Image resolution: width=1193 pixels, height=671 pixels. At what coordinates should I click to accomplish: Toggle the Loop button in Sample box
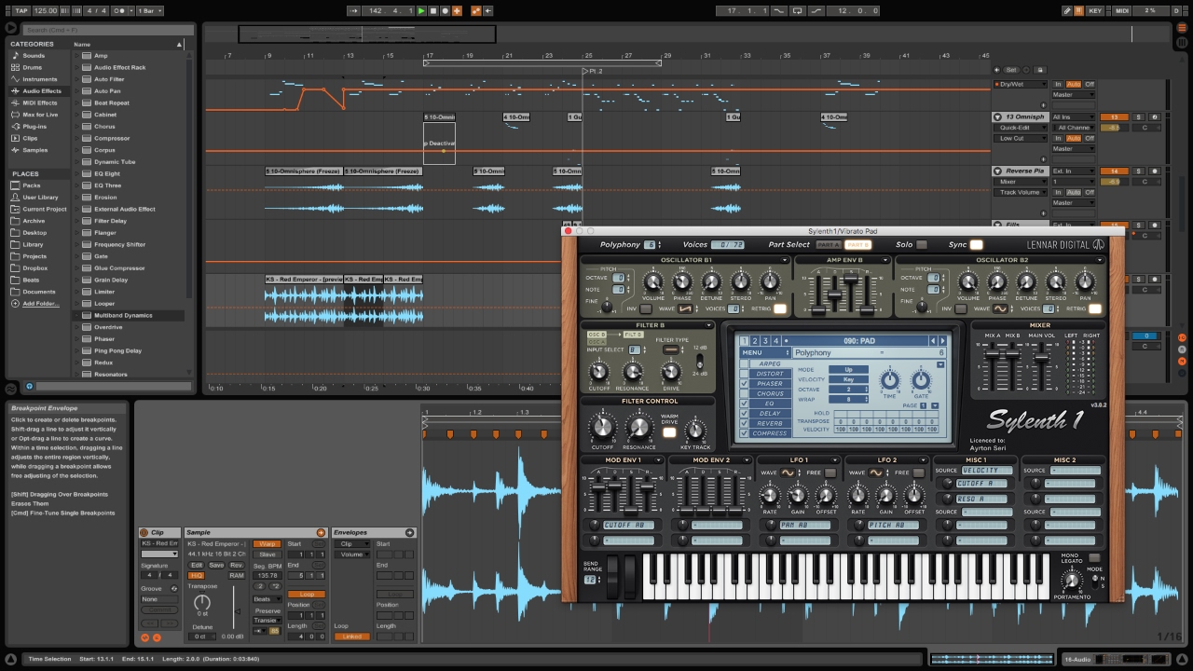307,594
